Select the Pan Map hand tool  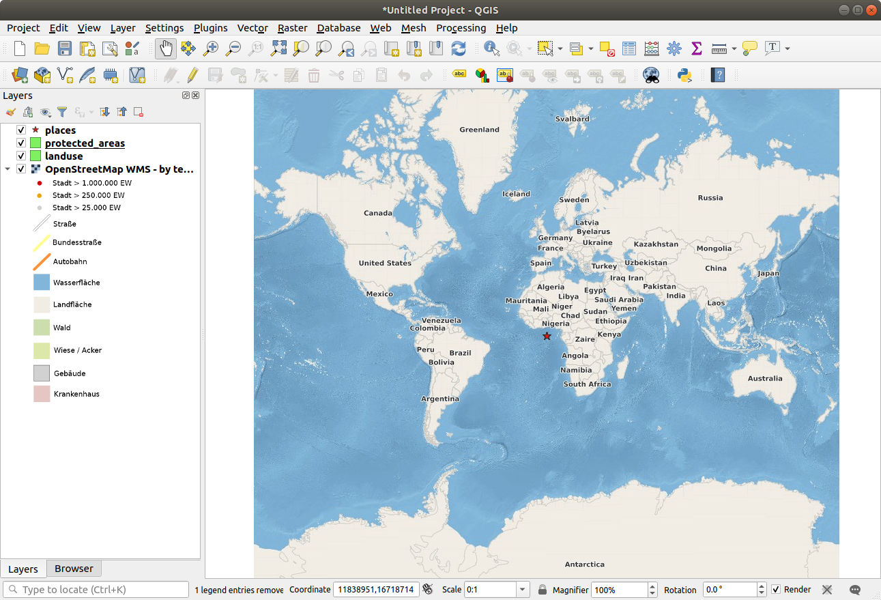click(166, 48)
